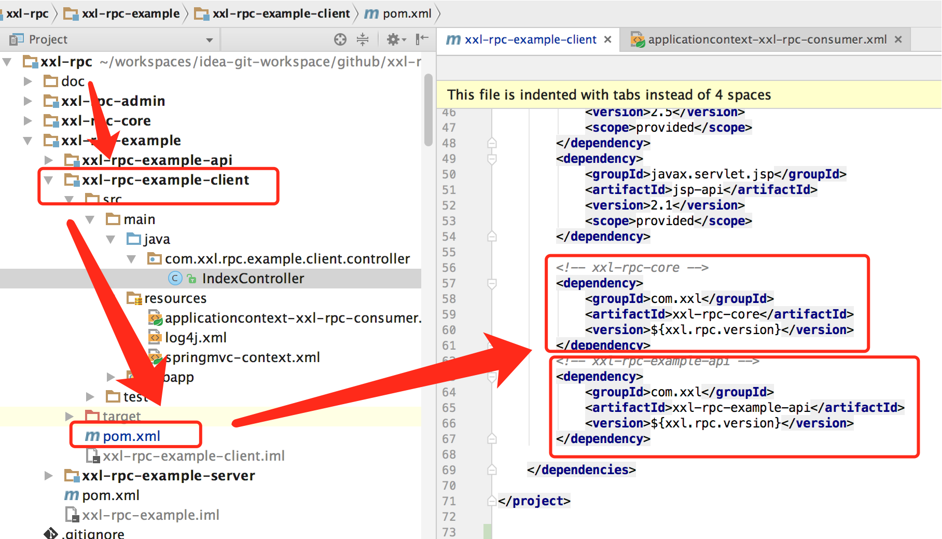Open log4j.xml file
Screen dimensions: 942x539
tap(196, 338)
